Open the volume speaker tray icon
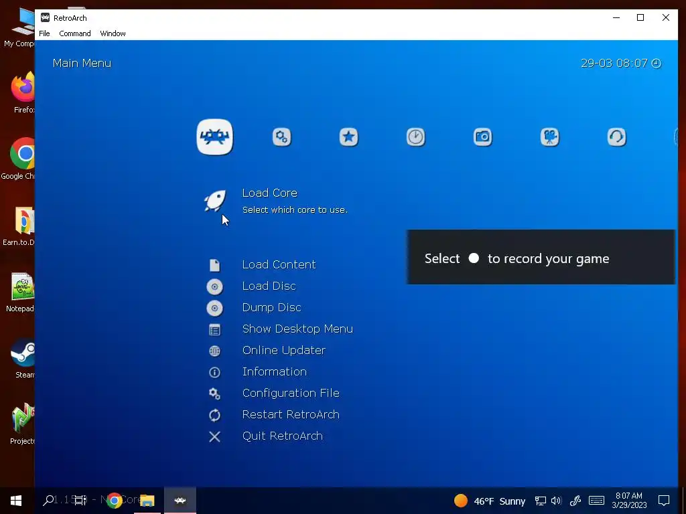This screenshot has width=686, height=514. click(x=556, y=501)
